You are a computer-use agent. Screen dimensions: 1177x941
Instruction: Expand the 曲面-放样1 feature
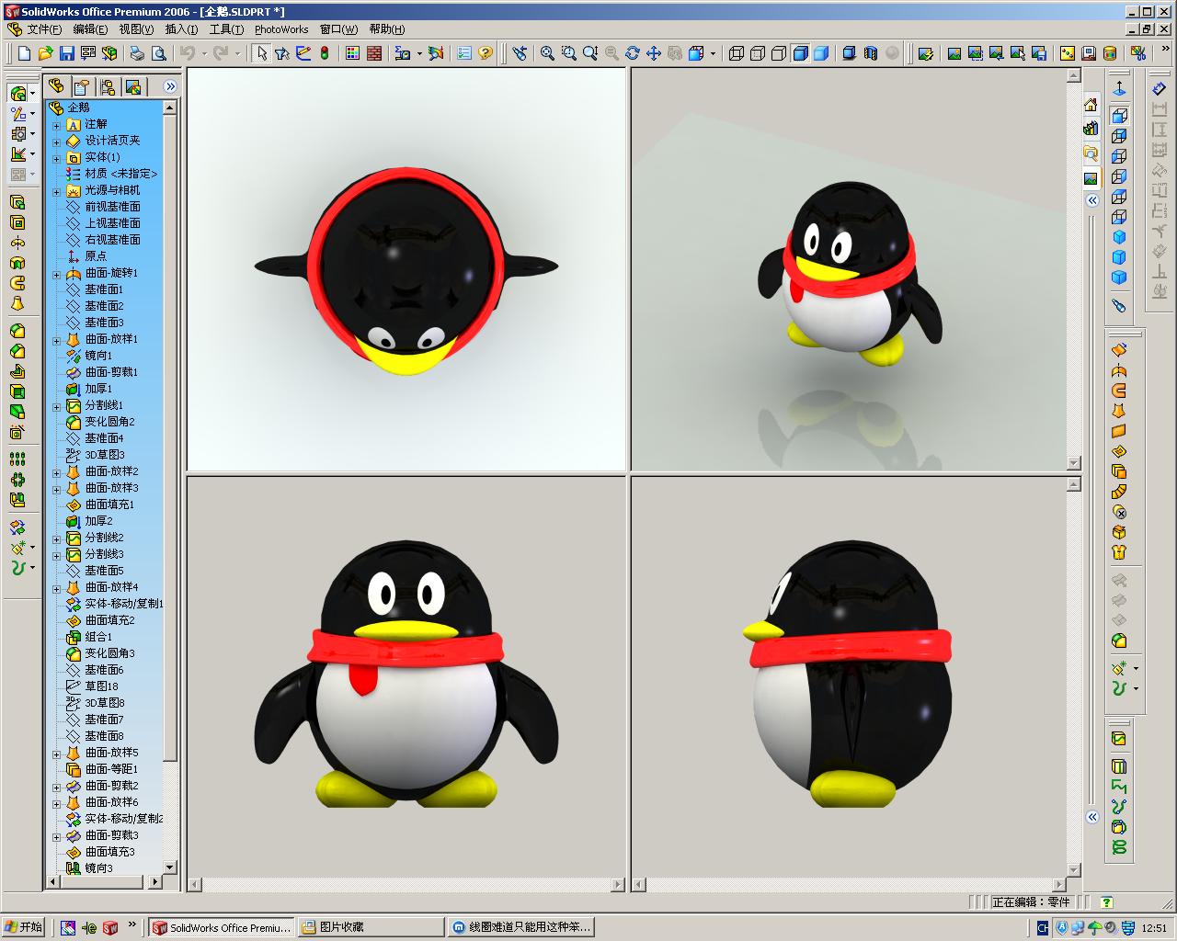[56, 340]
